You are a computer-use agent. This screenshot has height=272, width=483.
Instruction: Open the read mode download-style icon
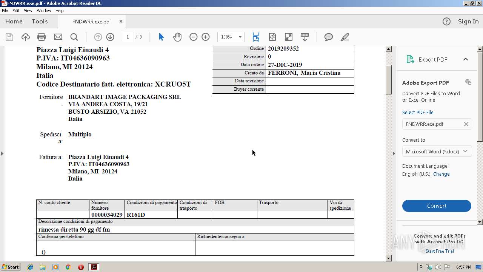tap(305, 37)
